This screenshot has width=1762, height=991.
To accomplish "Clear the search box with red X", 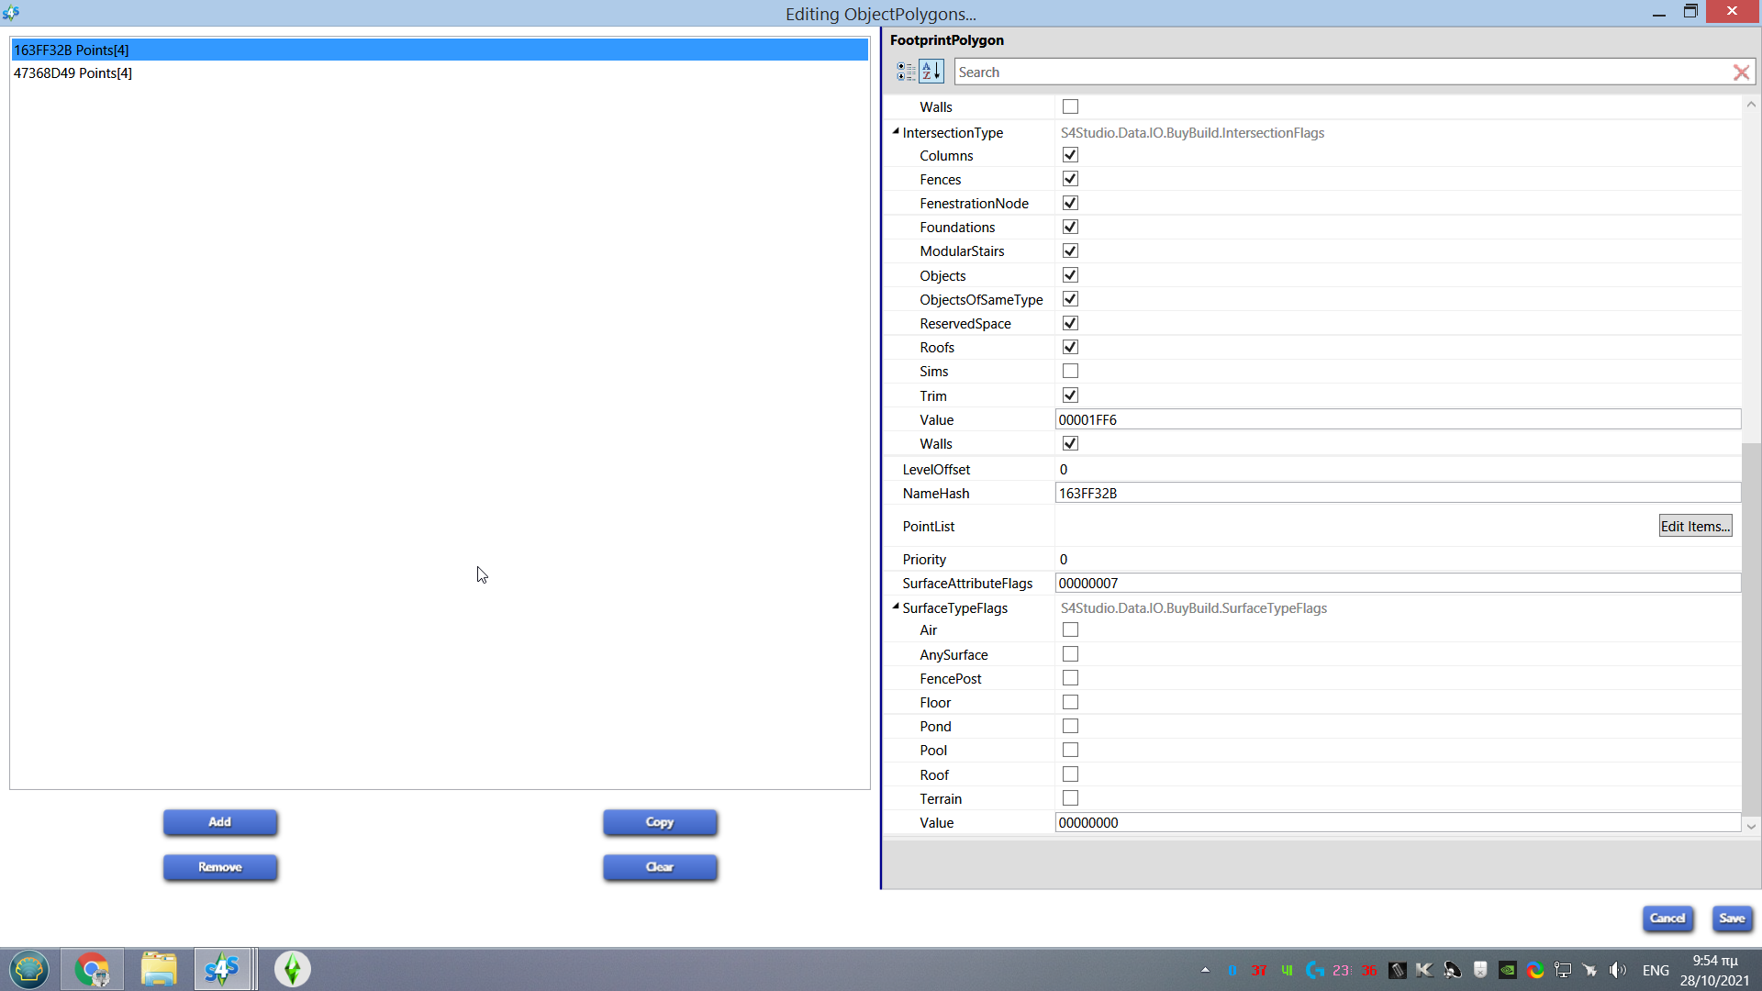I will tap(1740, 72).
